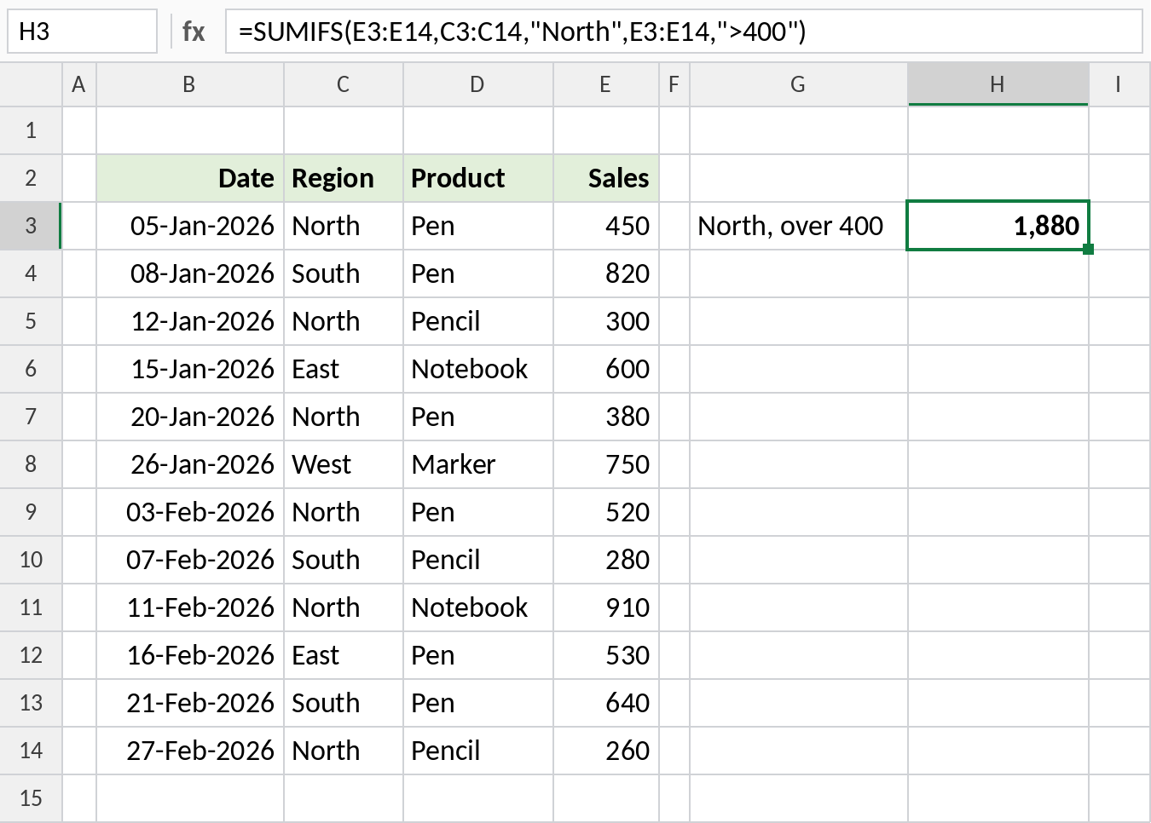Select column E header
This screenshot has width=1151, height=823.
click(x=606, y=84)
